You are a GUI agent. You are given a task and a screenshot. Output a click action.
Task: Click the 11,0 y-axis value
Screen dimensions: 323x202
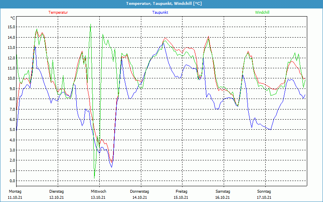click(12, 68)
